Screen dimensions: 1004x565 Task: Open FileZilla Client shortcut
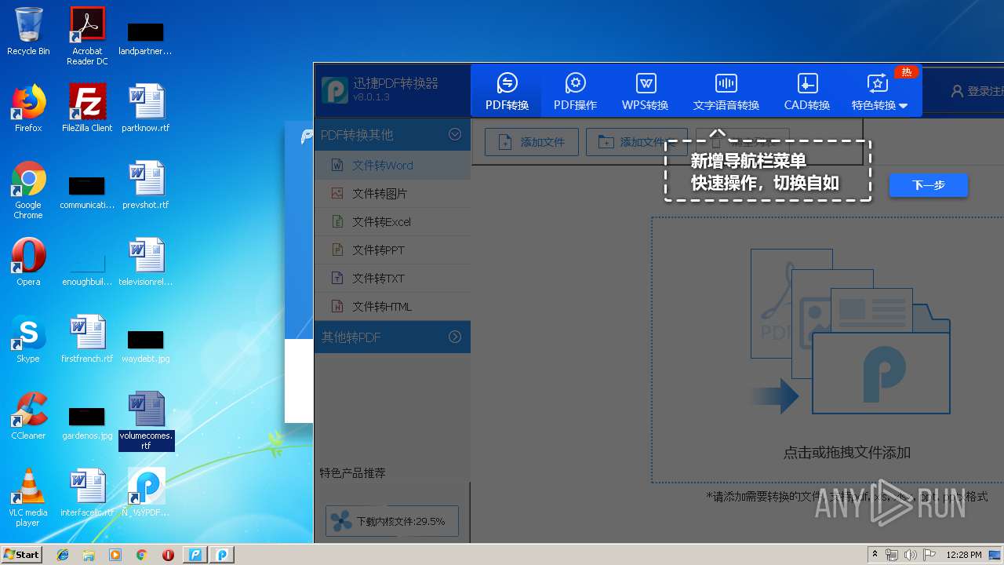[87, 108]
